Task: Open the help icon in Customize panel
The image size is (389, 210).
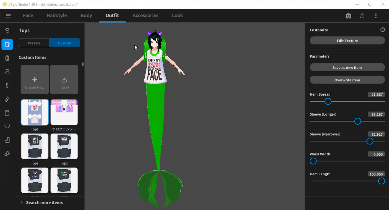Action: [383, 30]
